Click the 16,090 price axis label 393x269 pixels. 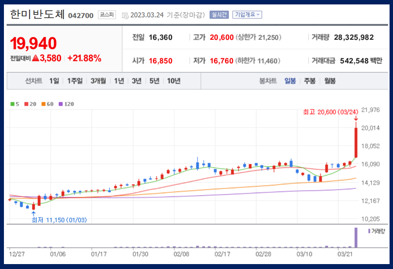[x=370, y=164]
